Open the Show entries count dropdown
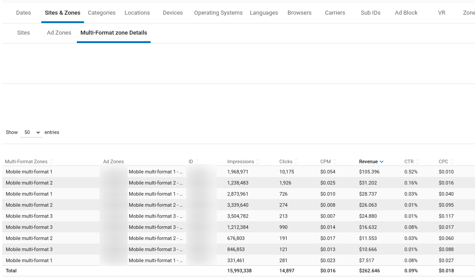The width and height of the screenshot is (475, 279). pyautogui.click(x=31, y=133)
